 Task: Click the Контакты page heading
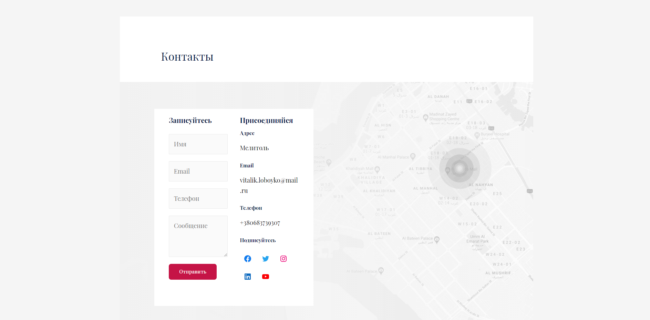pyautogui.click(x=187, y=56)
